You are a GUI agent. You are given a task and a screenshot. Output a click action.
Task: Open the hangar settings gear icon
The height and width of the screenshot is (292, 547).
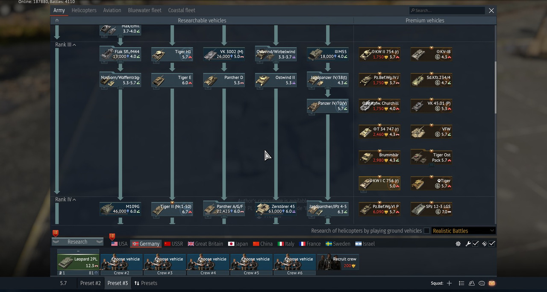pos(458,244)
